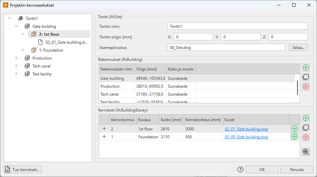Select 02_01_Gate building file in the tree
The width and height of the screenshot is (317, 177).
(x=66, y=42)
